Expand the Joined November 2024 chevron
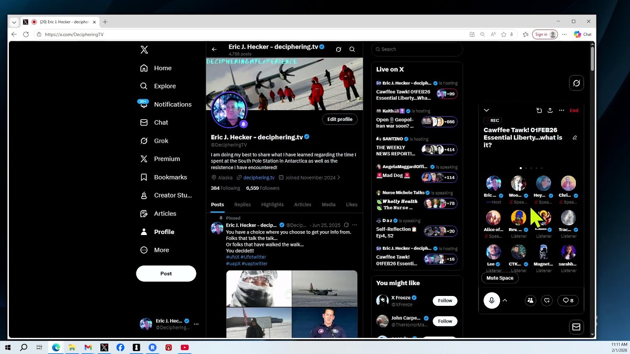630x354 pixels. tap(338, 177)
